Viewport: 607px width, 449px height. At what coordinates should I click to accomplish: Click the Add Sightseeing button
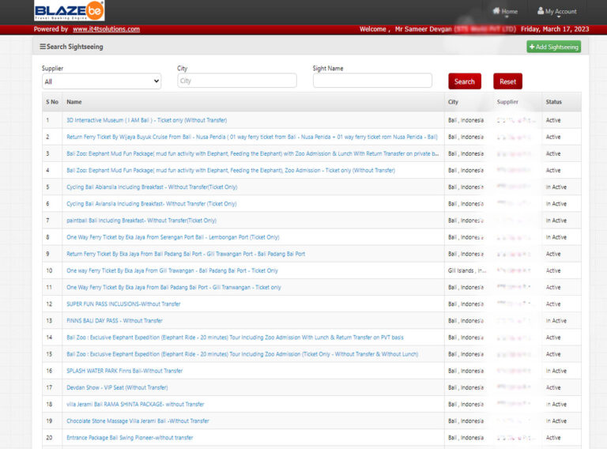553,47
